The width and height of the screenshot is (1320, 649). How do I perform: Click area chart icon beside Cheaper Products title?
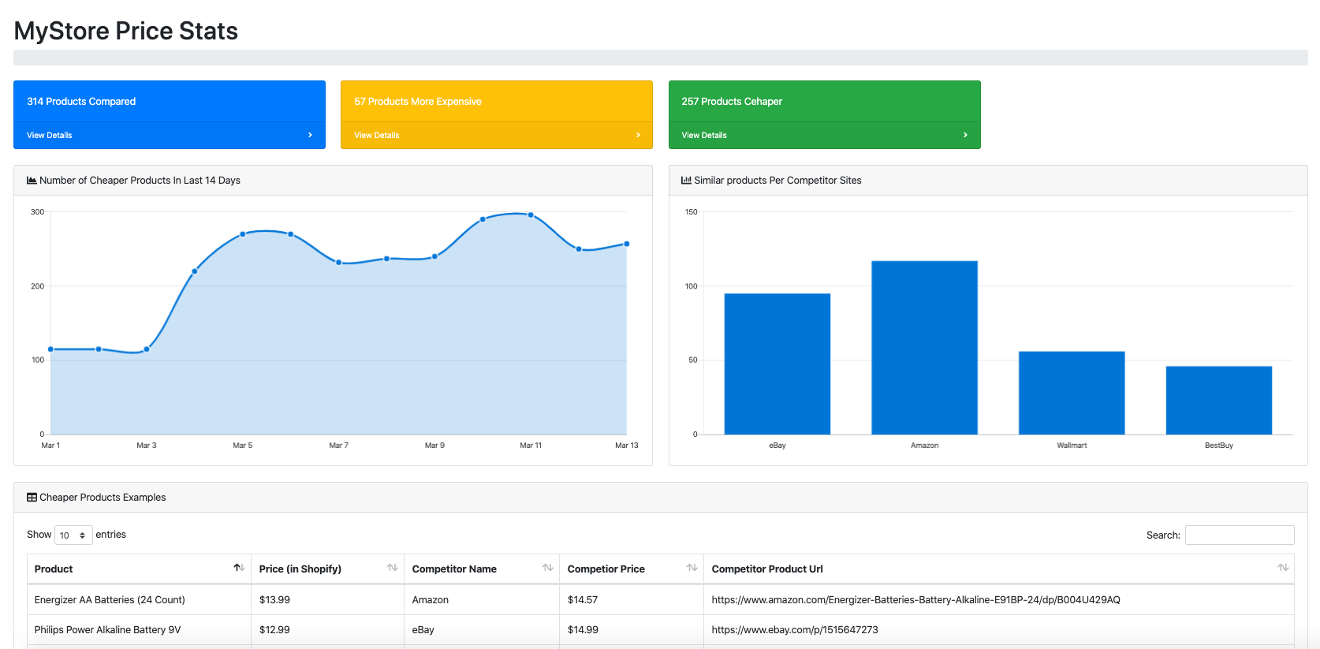(x=32, y=181)
